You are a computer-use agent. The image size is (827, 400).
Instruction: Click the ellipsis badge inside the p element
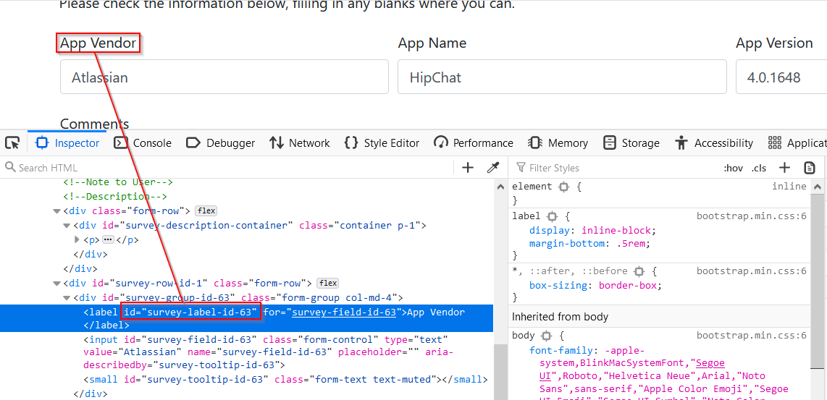point(108,240)
